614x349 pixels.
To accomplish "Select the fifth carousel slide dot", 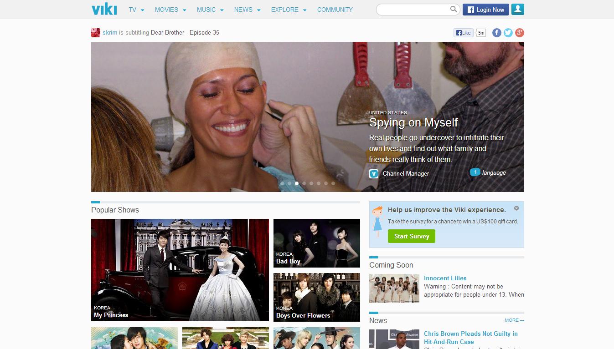I will coord(311,183).
